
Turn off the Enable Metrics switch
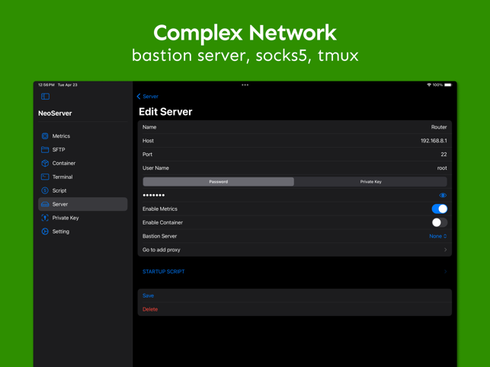tap(440, 209)
